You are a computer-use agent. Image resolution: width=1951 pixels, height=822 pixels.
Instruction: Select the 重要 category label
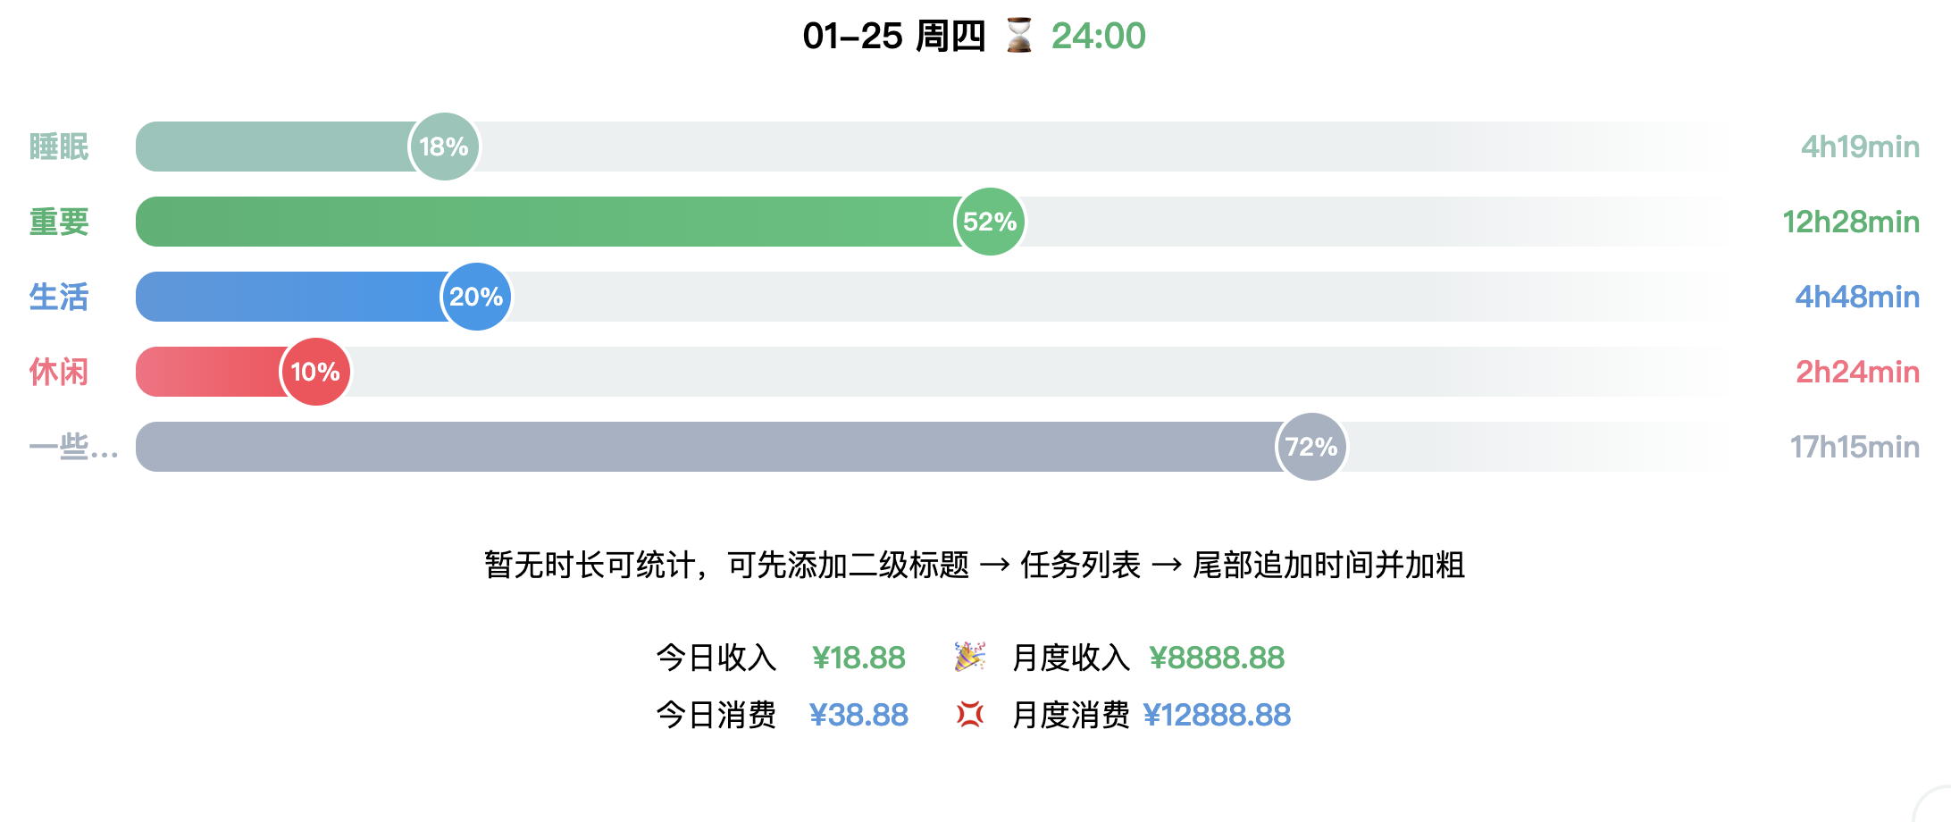59,222
